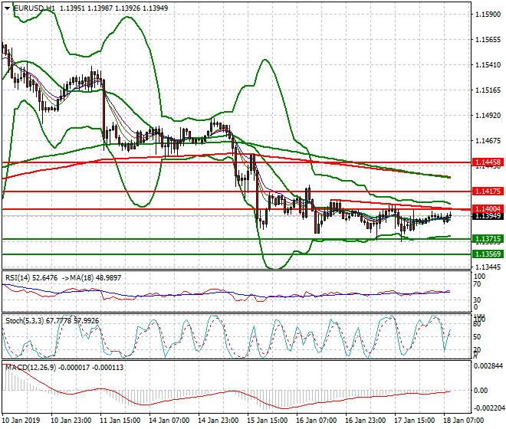Select the 1.14175 red price level label
Viewport: 506px width, 429px height.
click(x=488, y=192)
